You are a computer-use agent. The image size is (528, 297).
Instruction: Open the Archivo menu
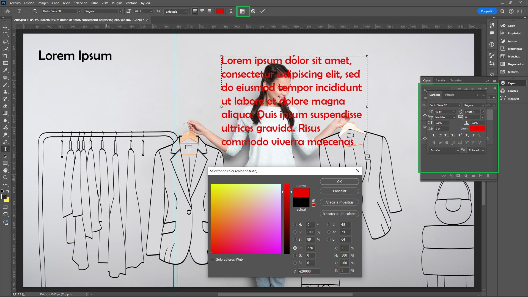point(15,3)
